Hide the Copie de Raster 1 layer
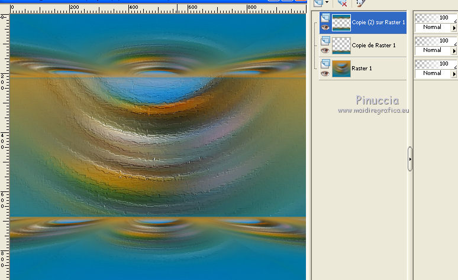The image size is (458, 280). pos(325,51)
